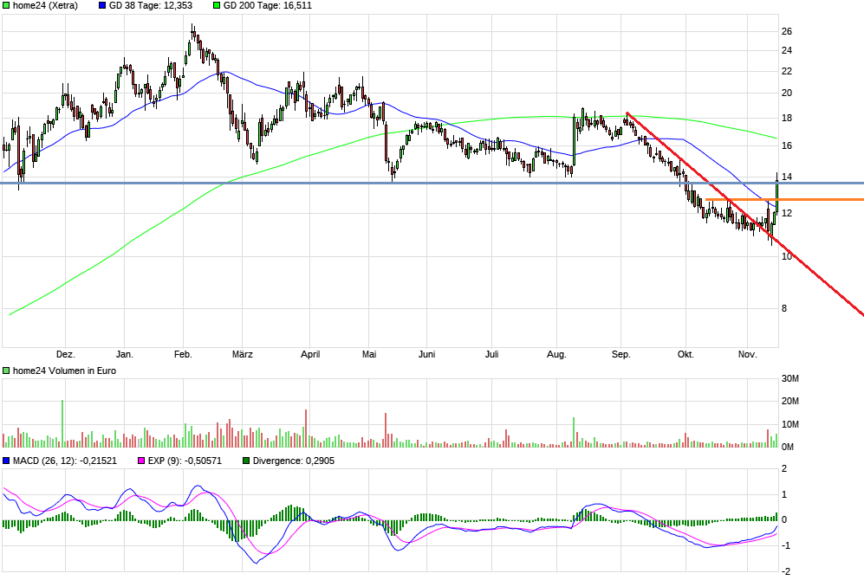The height and width of the screenshot is (580, 864).
Task: Click the 'Juni' month axis label
Action: point(427,354)
